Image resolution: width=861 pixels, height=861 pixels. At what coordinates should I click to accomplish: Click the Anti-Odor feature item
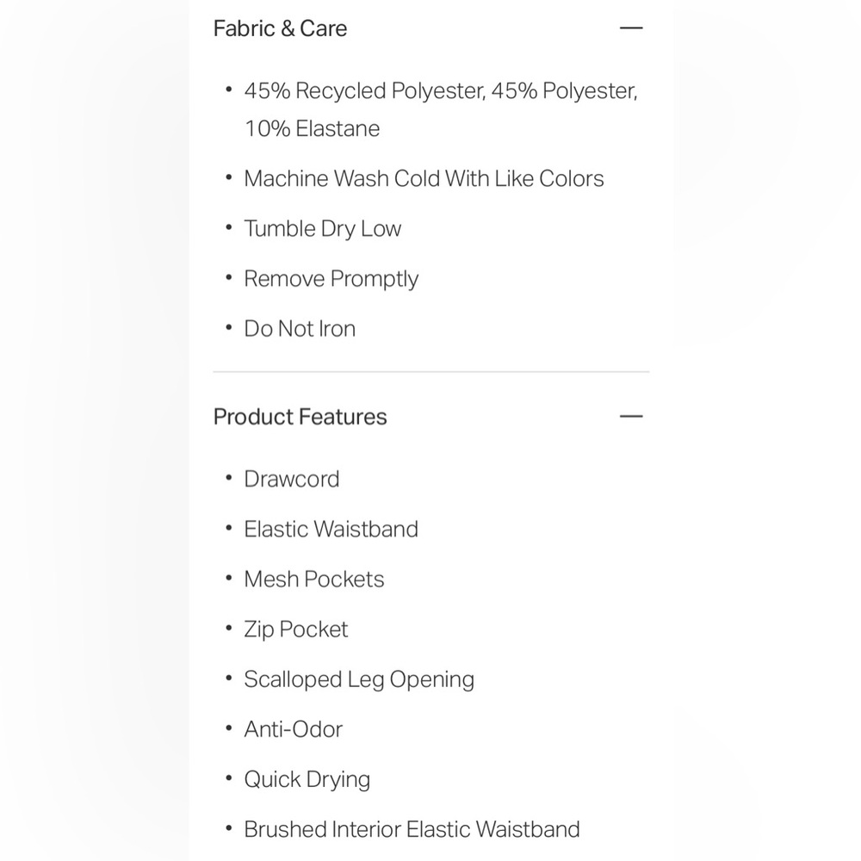pos(294,729)
